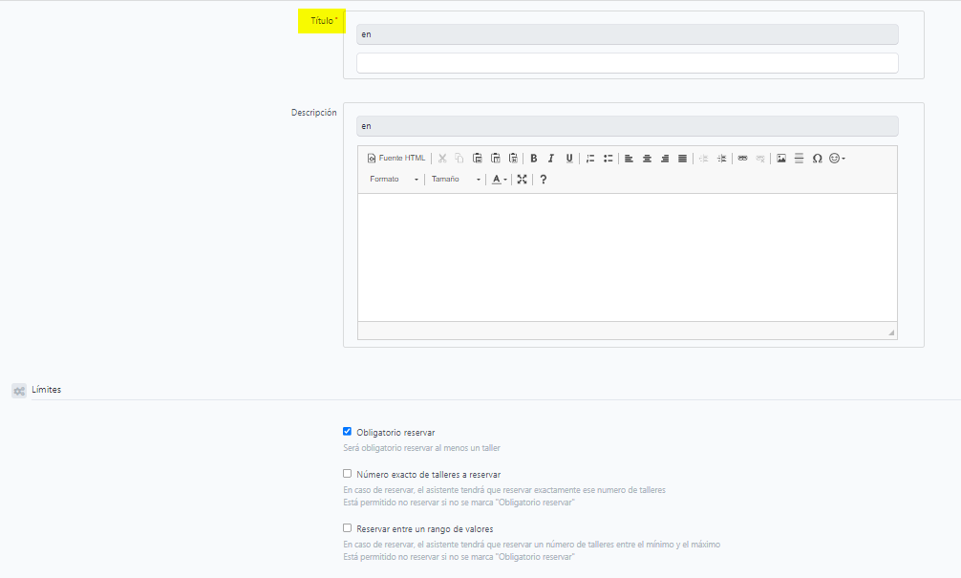Check Reservar entre un rango de valores
Viewport: 961px width, 578px height.
click(x=348, y=527)
